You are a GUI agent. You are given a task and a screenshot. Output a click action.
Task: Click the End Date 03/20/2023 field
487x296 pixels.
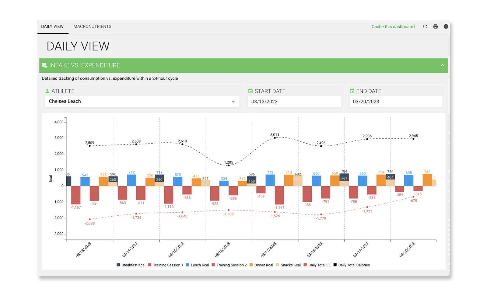[396, 102]
